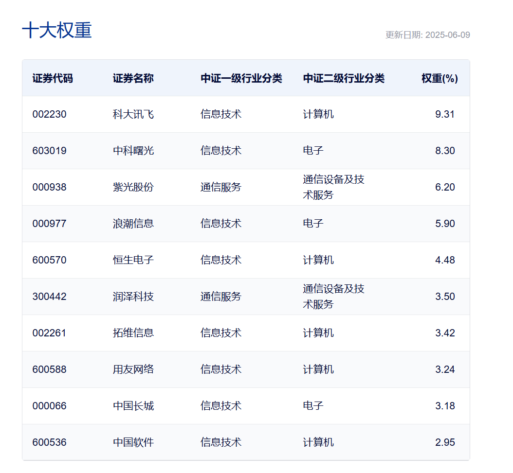Screen dimensions: 513x473
Task: Select stock code 000938
Action: [x=50, y=187]
